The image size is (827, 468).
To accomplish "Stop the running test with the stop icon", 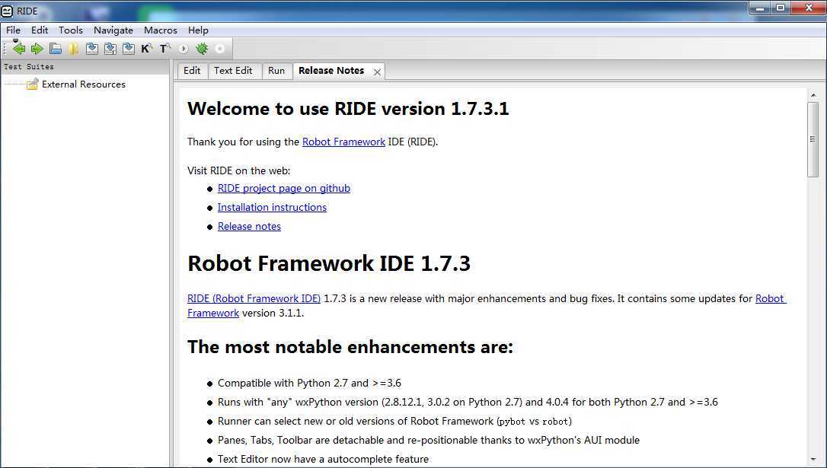I will 220,49.
